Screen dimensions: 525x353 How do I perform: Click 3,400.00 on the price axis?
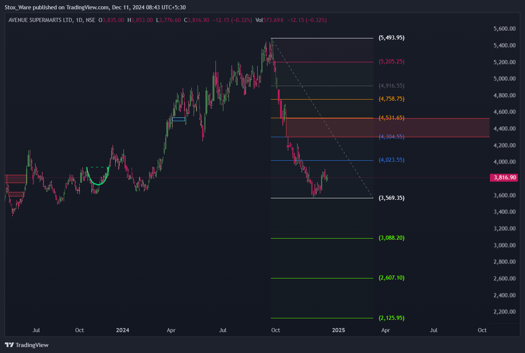[504, 212]
